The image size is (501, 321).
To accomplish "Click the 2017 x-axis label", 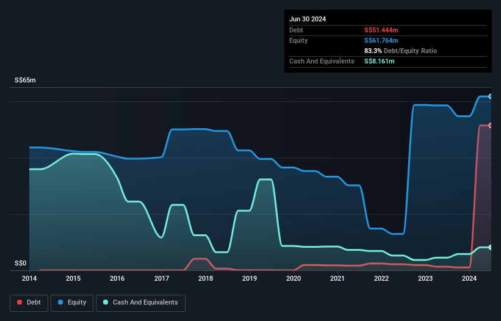I will tap(162, 278).
